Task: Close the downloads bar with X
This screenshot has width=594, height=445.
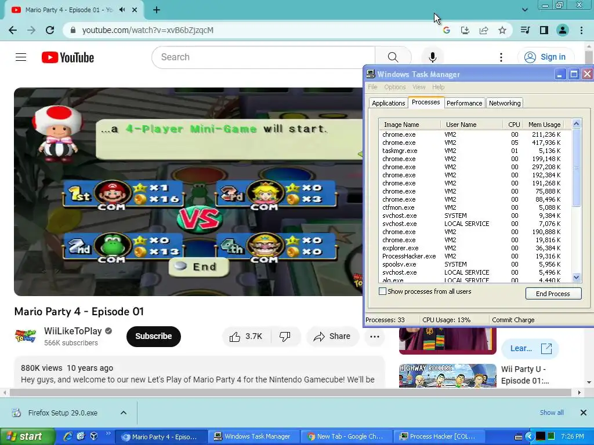Action: coord(584,413)
